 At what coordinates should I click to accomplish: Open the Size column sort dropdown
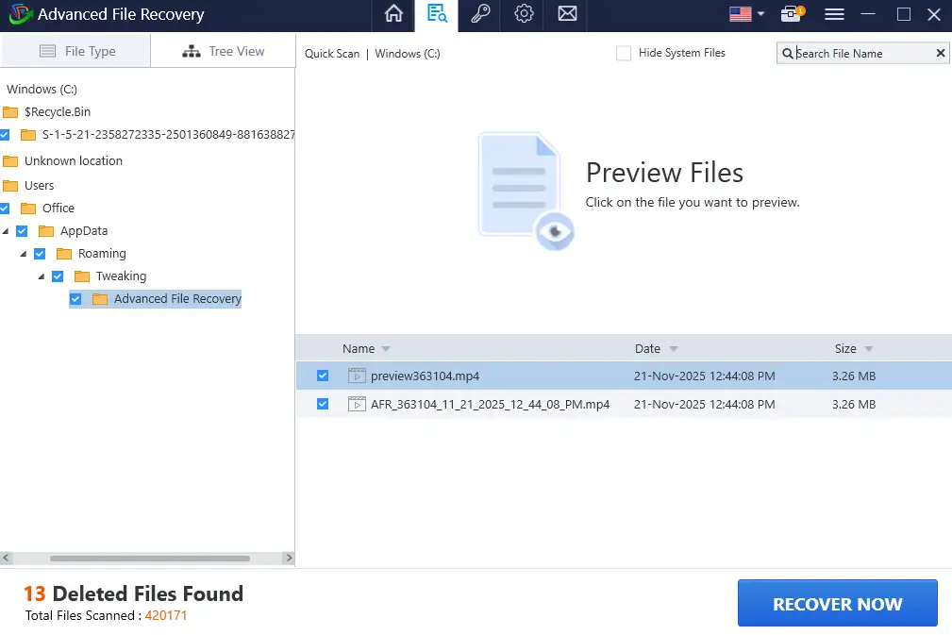click(869, 348)
